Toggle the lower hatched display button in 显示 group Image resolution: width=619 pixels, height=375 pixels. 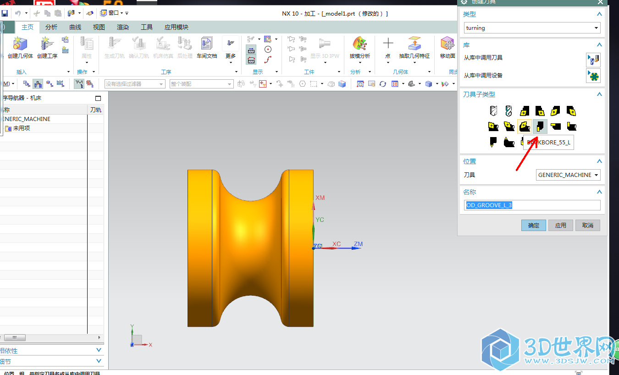(251, 60)
